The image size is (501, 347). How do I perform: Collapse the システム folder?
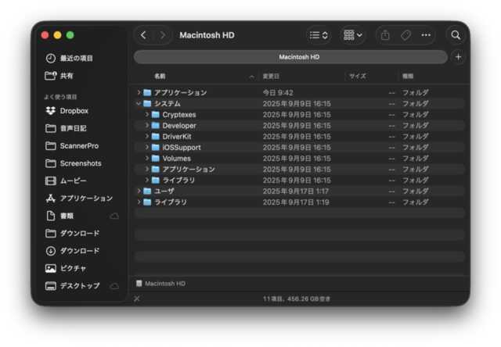coord(139,104)
